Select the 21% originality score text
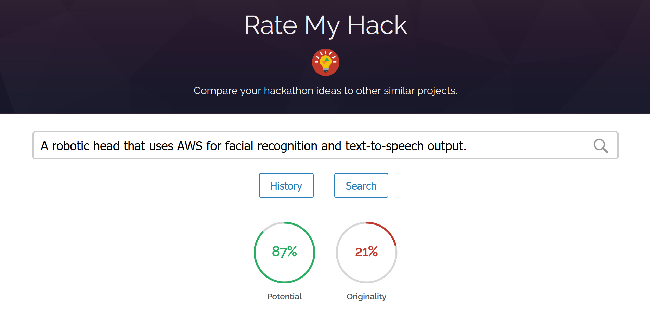This screenshot has height=309, width=650. [x=366, y=252]
